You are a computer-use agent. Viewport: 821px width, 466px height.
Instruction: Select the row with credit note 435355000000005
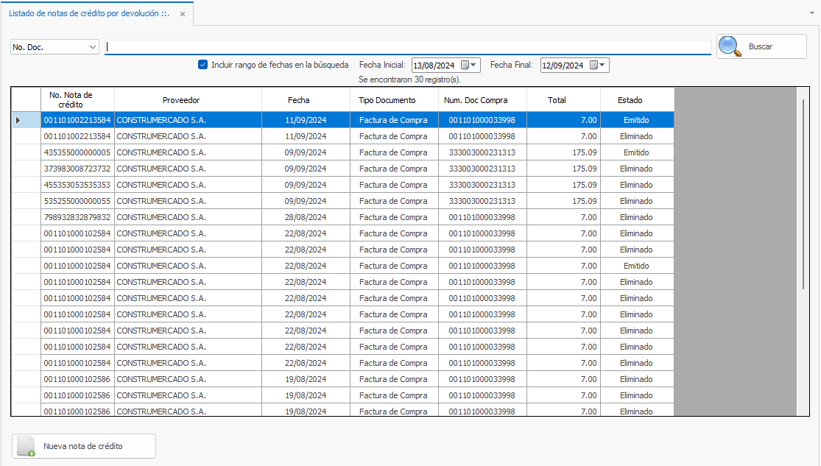(77, 152)
